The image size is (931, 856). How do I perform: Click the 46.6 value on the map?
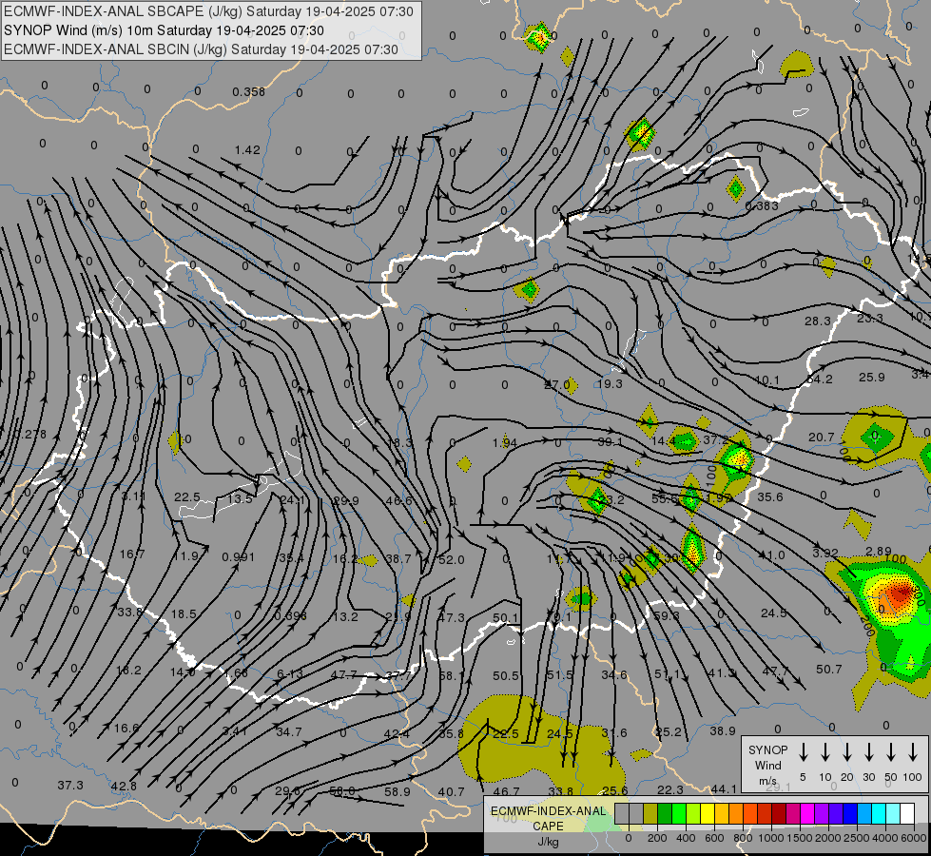[x=399, y=500]
